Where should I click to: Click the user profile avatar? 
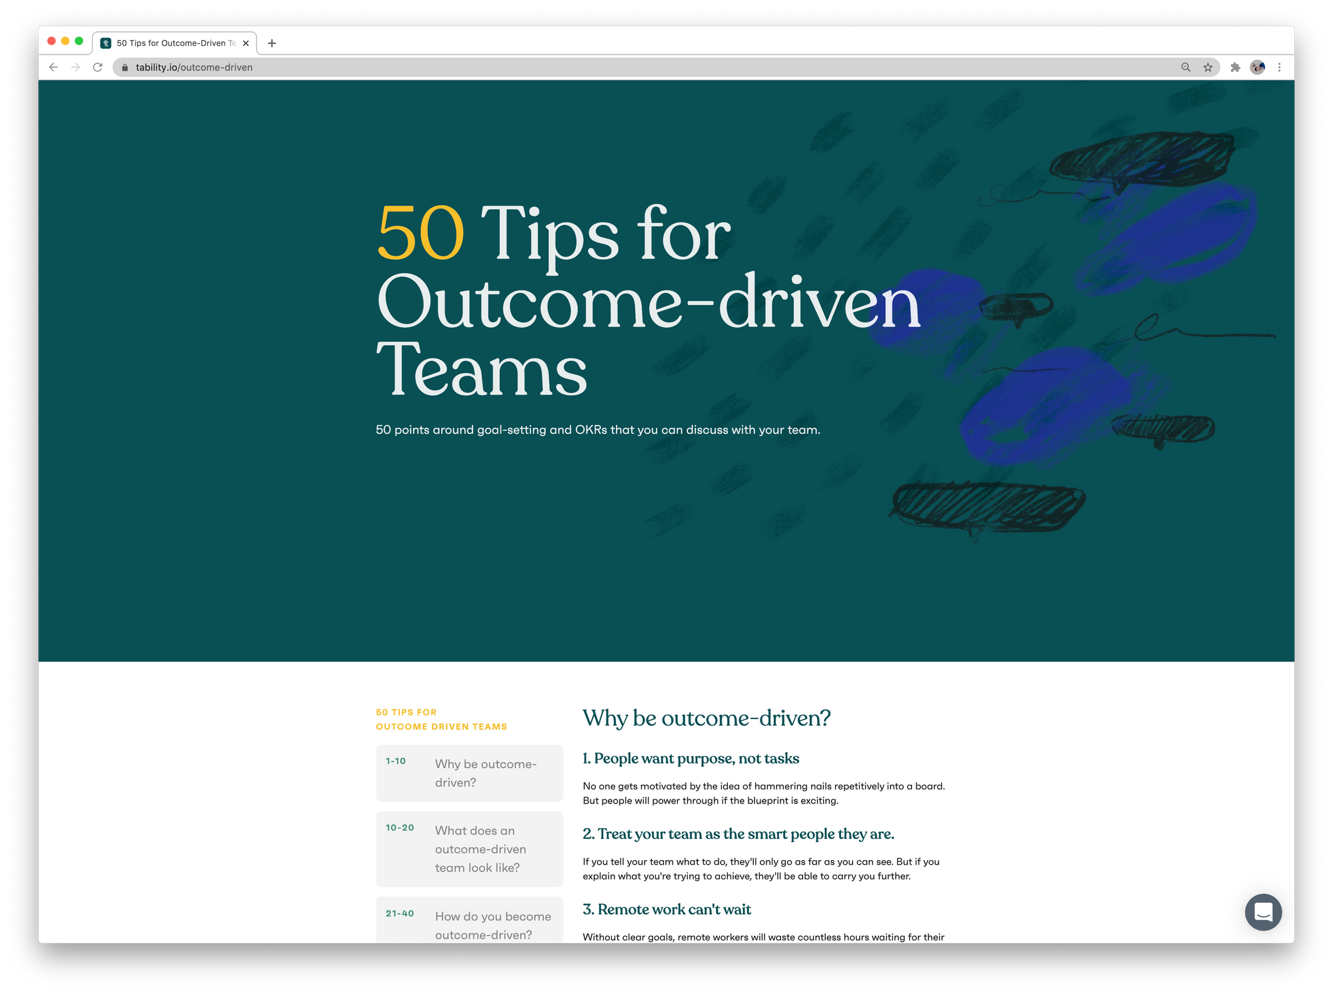click(1258, 67)
